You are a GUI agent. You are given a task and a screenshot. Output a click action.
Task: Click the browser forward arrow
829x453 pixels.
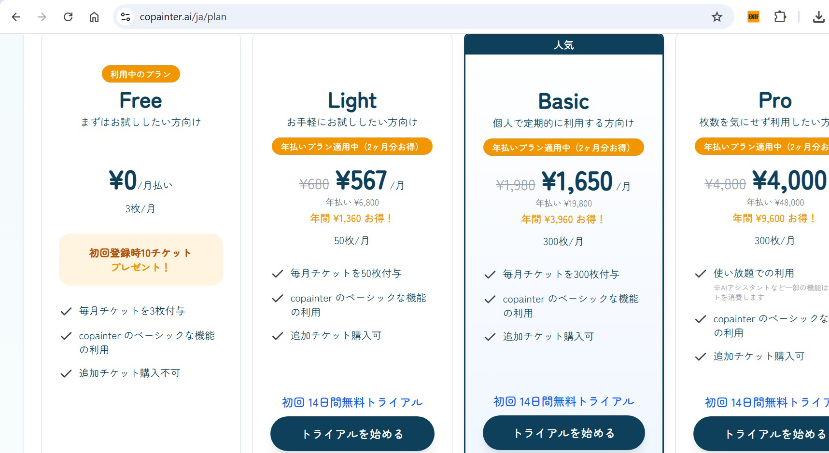(42, 17)
